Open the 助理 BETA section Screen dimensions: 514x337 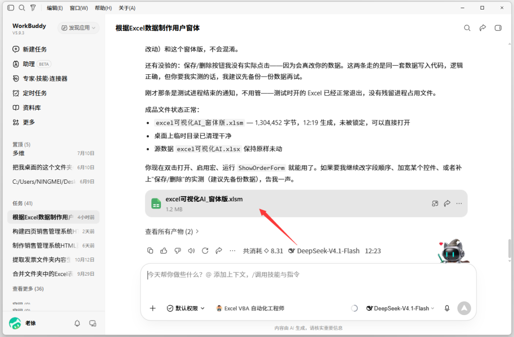(31, 64)
